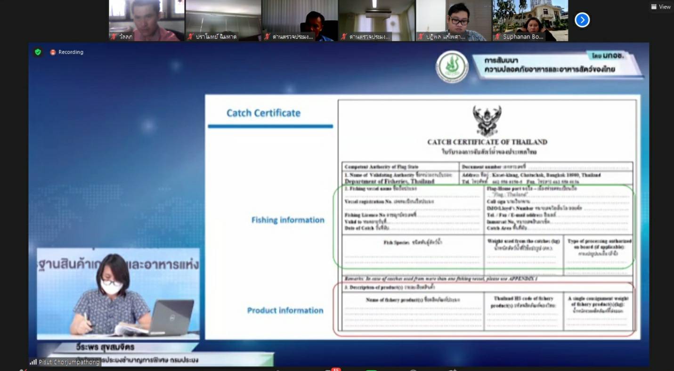Click the red dot on the Recording indicator

pos(53,52)
